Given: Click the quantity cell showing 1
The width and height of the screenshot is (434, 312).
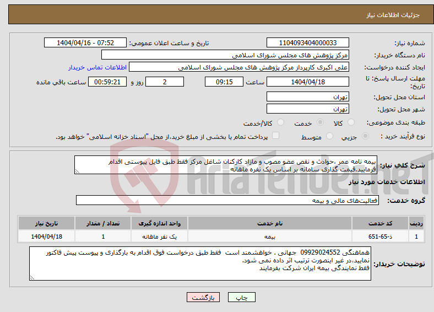Looking at the screenshot, I should (x=103, y=236).
